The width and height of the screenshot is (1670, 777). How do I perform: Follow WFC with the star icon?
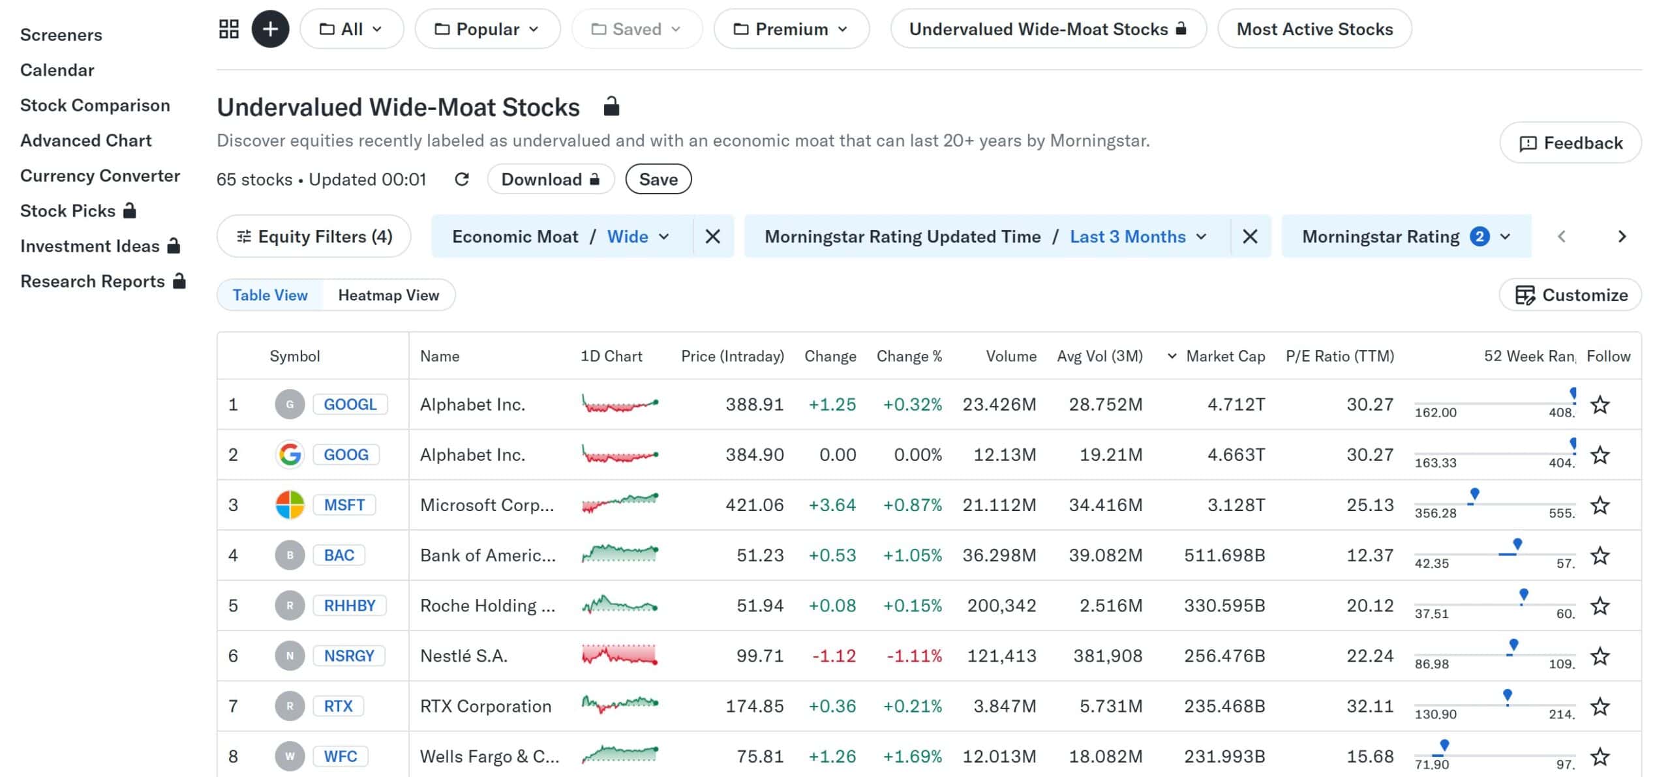pos(1600,757)
